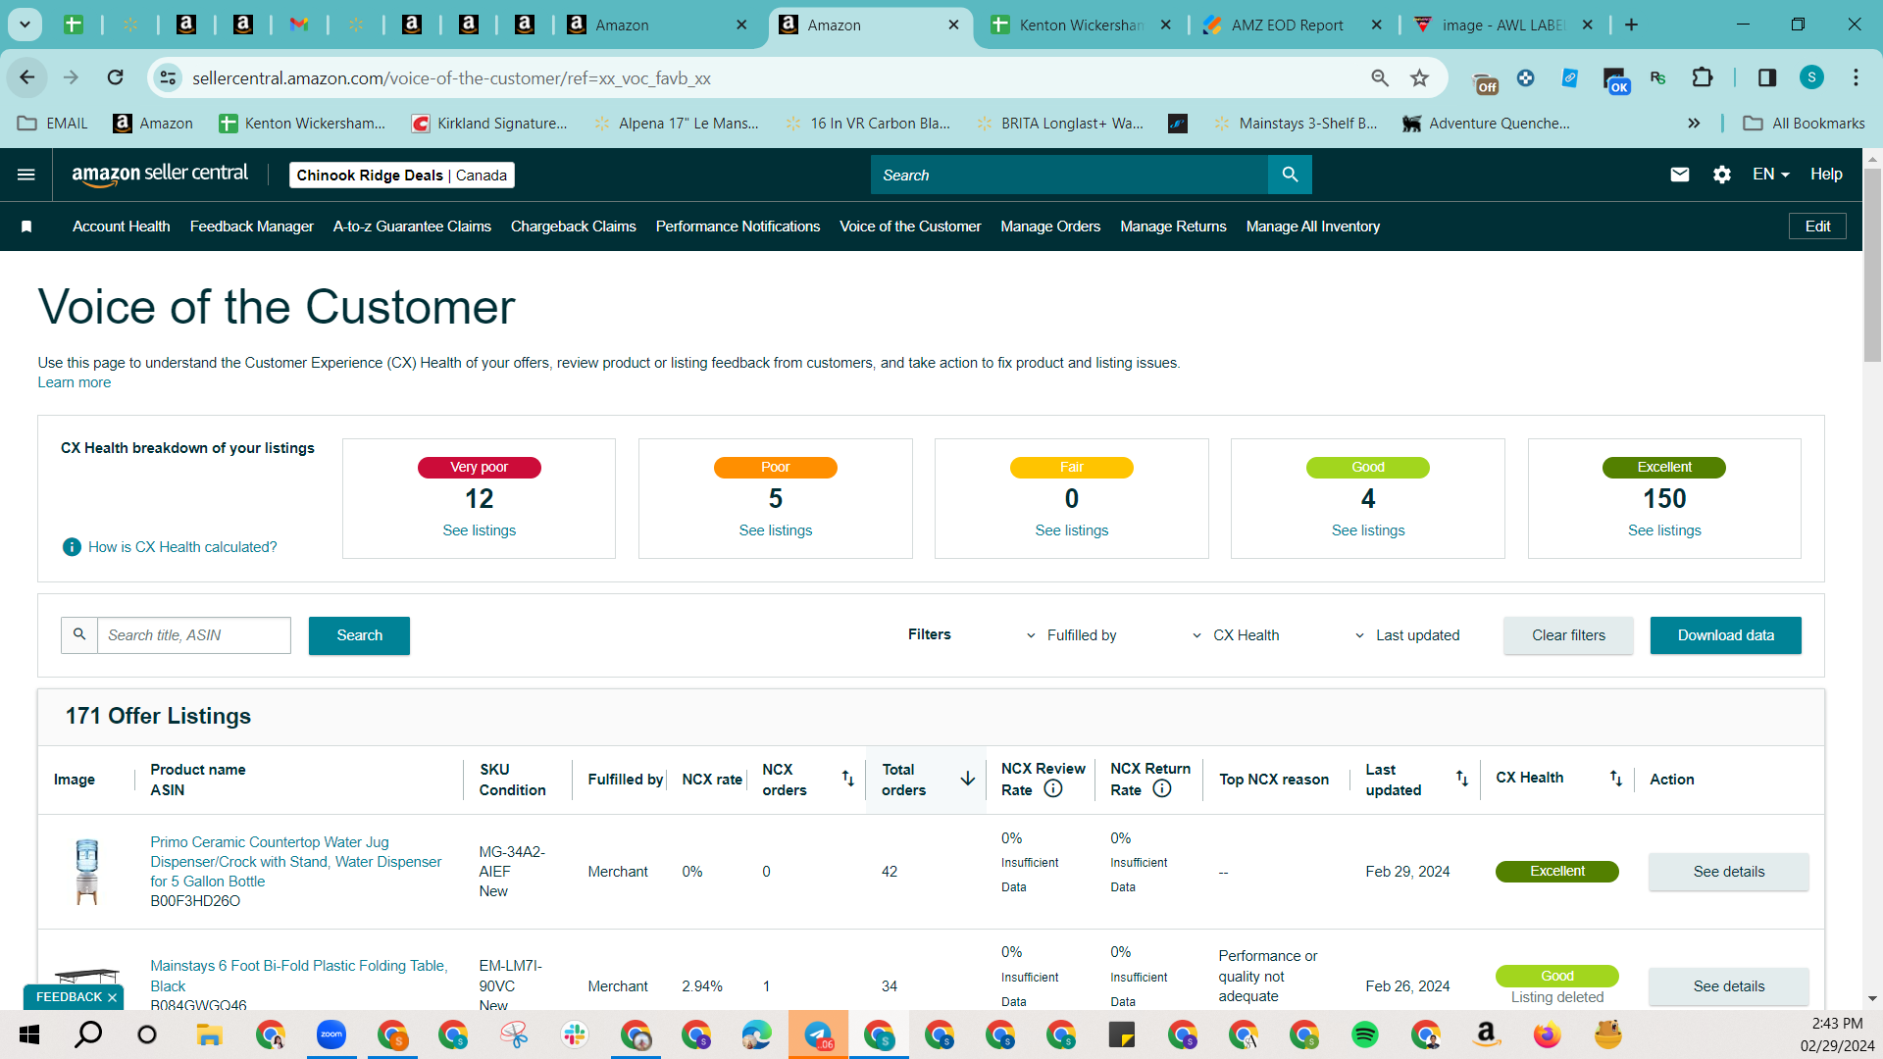Image resolution: width=1883 pixels, height=1059 pixels.
Task: Click the search magnifier button in Seller Central
Action: tap(1290, 175)
